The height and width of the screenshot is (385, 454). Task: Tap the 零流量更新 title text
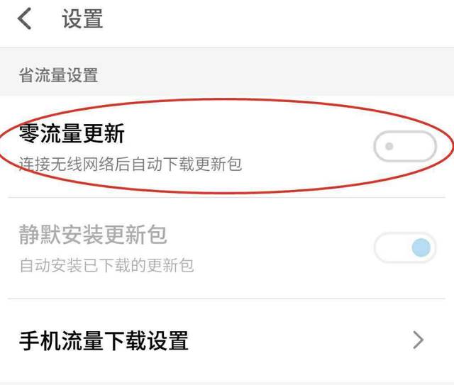point(72,133)
